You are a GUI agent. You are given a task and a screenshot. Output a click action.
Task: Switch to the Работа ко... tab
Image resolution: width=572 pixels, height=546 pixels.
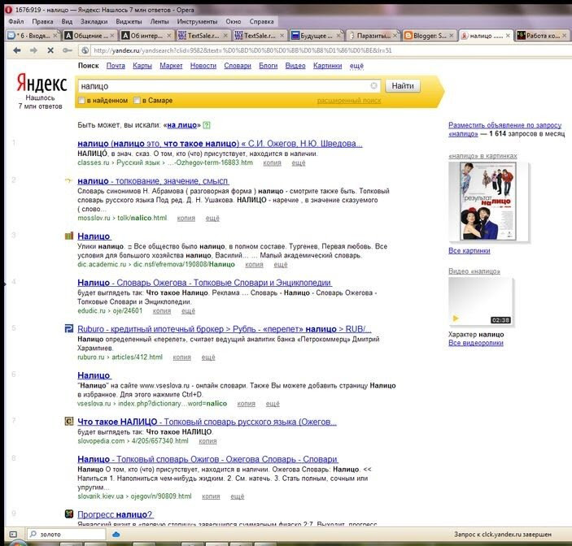coord(542,35)
